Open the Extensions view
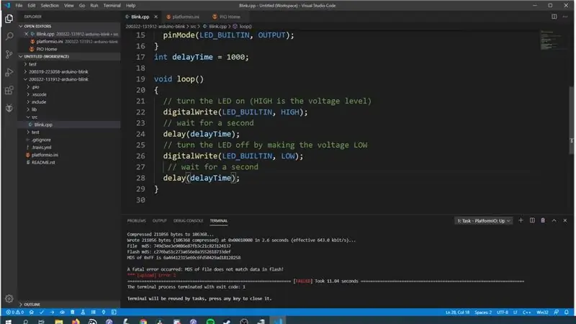The image size is (576, 324). point(9,91)
